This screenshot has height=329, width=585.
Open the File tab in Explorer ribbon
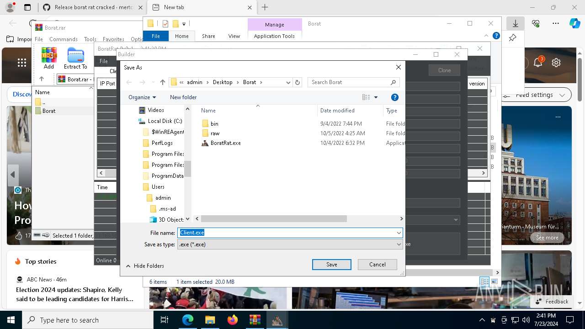[x=156, y=36]
